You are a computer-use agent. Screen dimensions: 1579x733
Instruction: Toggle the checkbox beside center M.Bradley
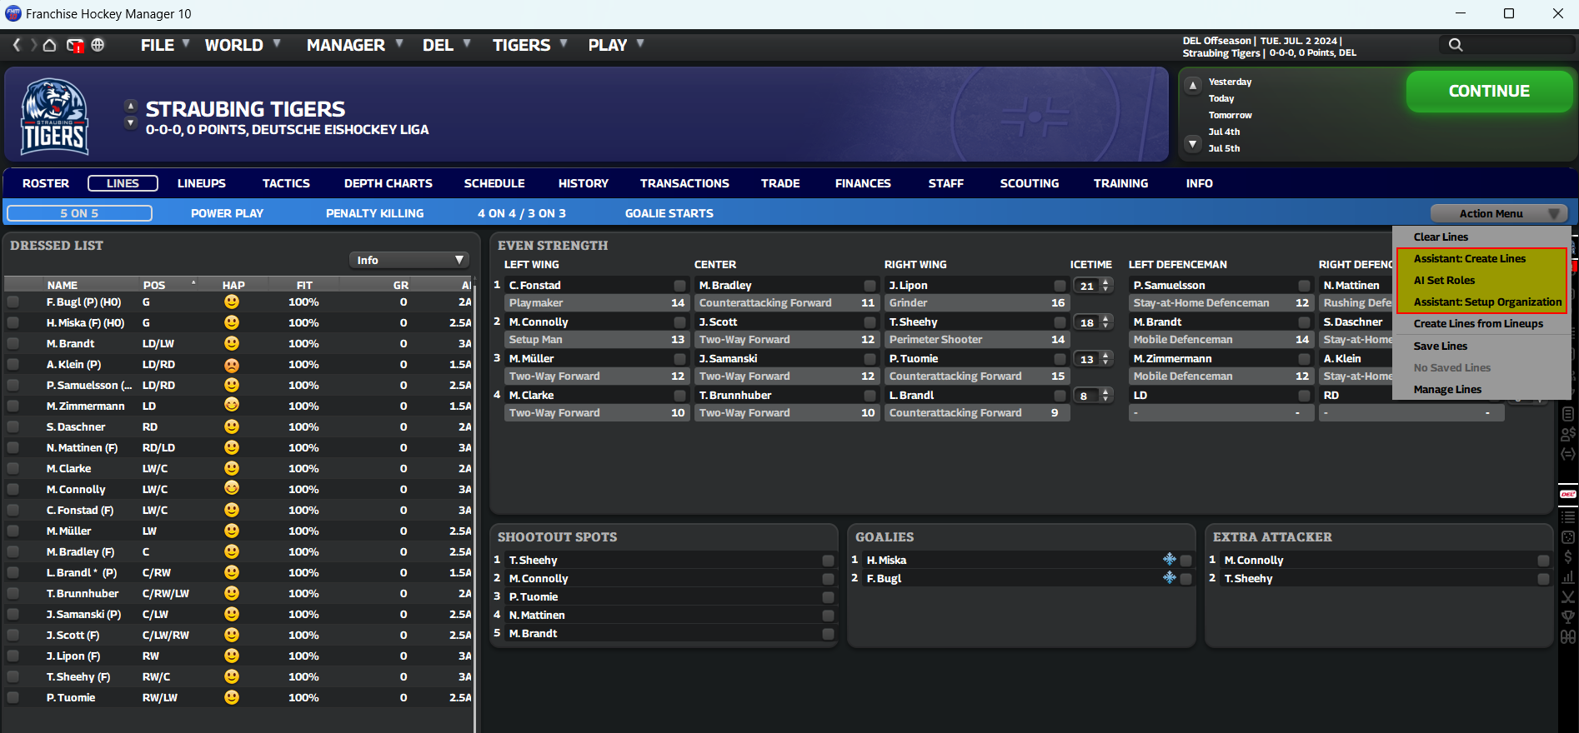coord(870,286)
